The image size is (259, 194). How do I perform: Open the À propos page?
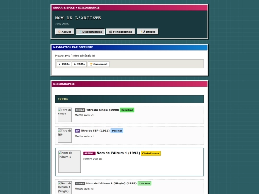pos(147,32)
